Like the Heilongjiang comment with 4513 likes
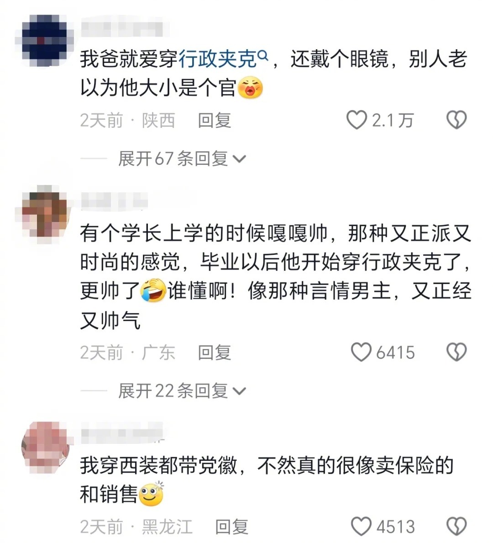This screenshot has height=543, width=493. (361, 527)
